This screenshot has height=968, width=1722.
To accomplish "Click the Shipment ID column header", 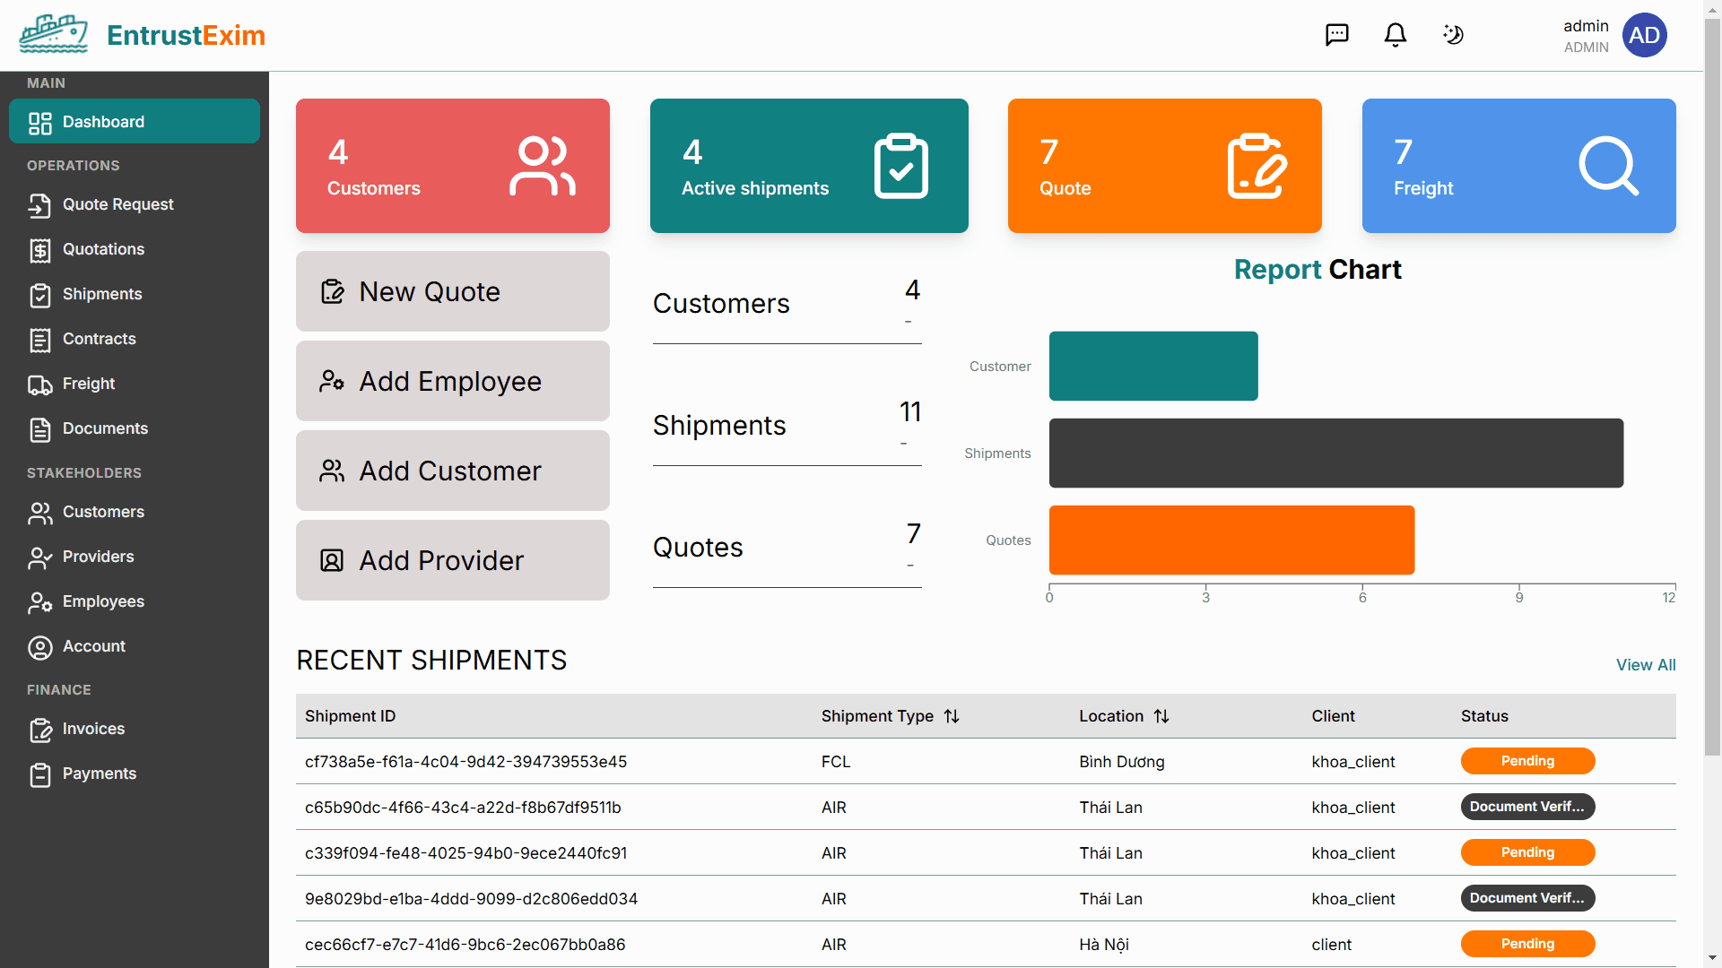I will pyautogui.click(x=350, y=716).
